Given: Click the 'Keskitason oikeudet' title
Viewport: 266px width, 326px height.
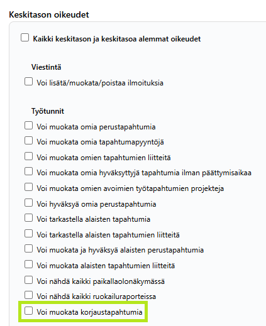Looking at the screenshot, I should pyautogui.click(x=49, y=14).
